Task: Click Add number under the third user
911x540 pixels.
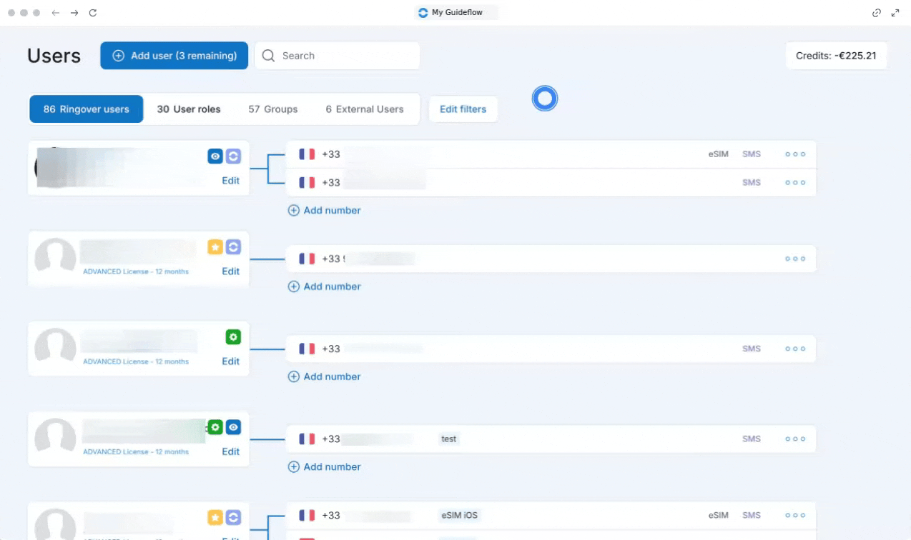Action: (324, 376)
